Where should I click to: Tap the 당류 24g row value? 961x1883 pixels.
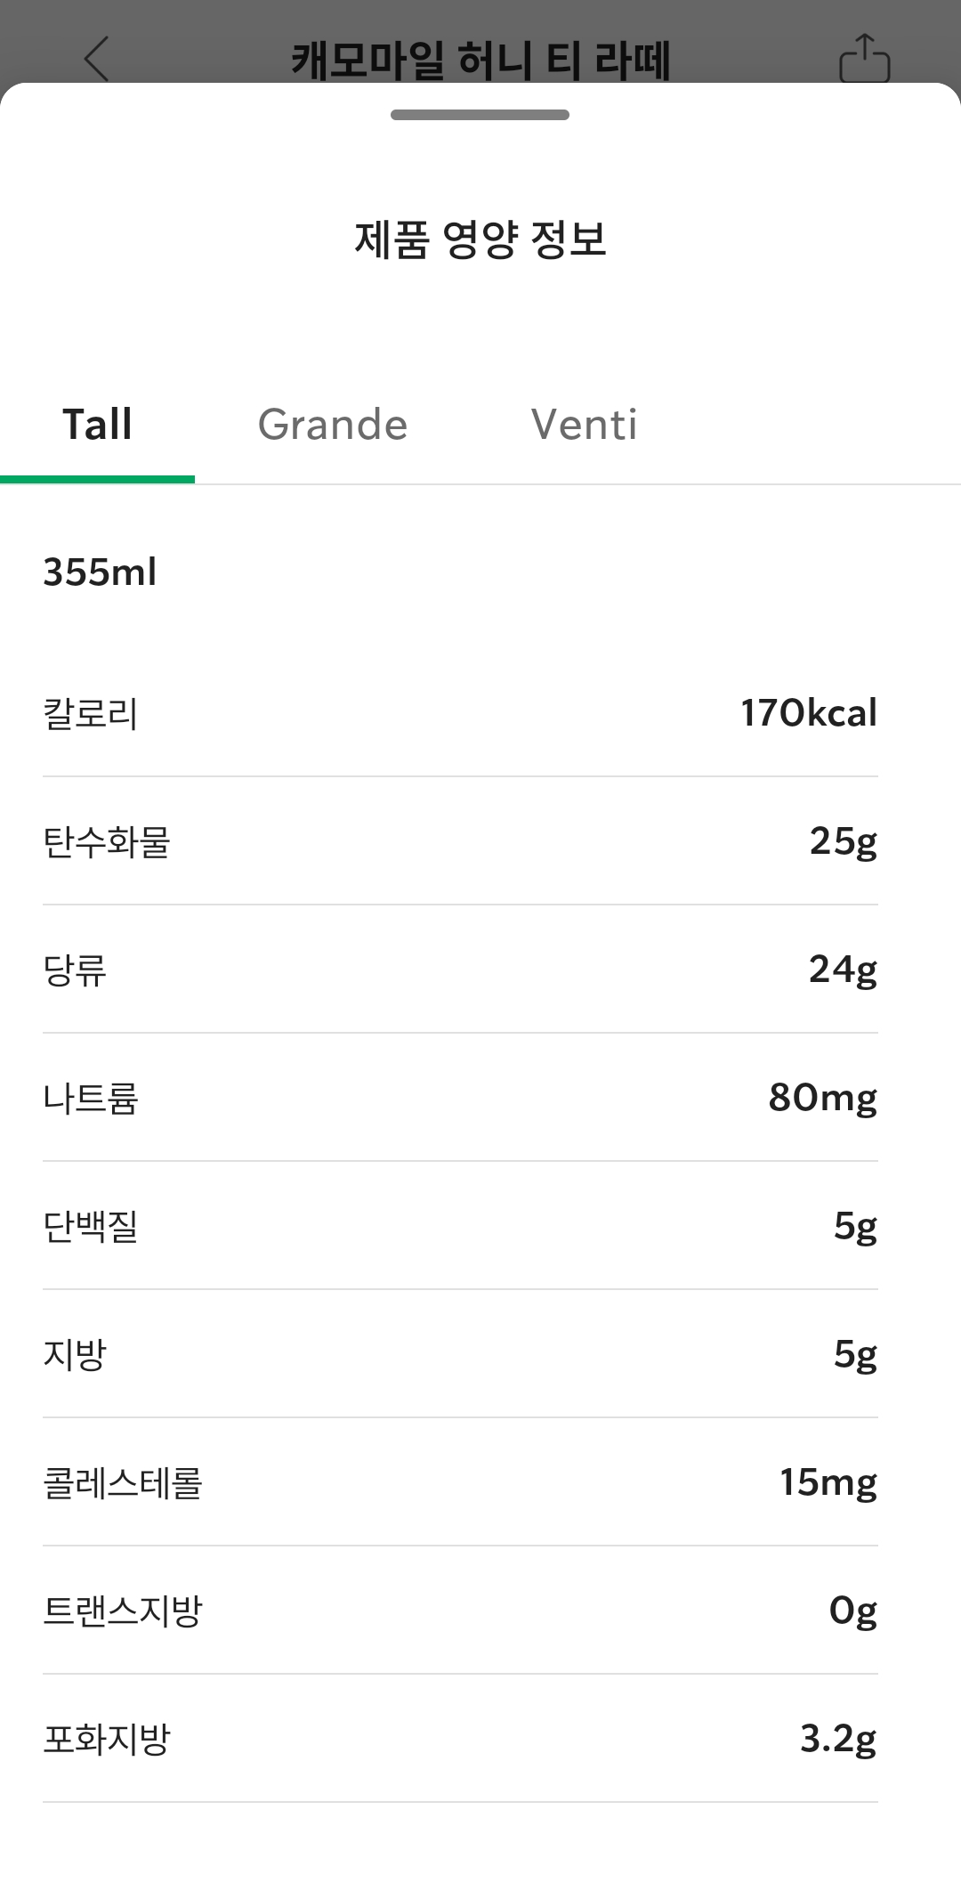pyautogui.click(x=842, y=970)
